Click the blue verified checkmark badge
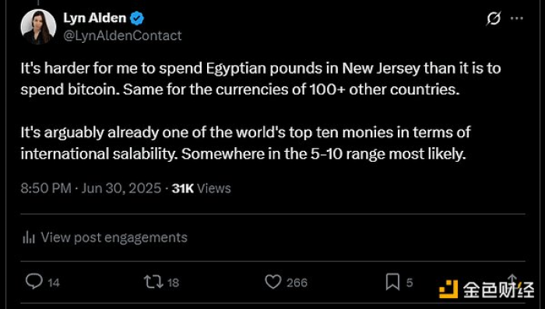The image size is (545, 309). click(x=137, y=19)
